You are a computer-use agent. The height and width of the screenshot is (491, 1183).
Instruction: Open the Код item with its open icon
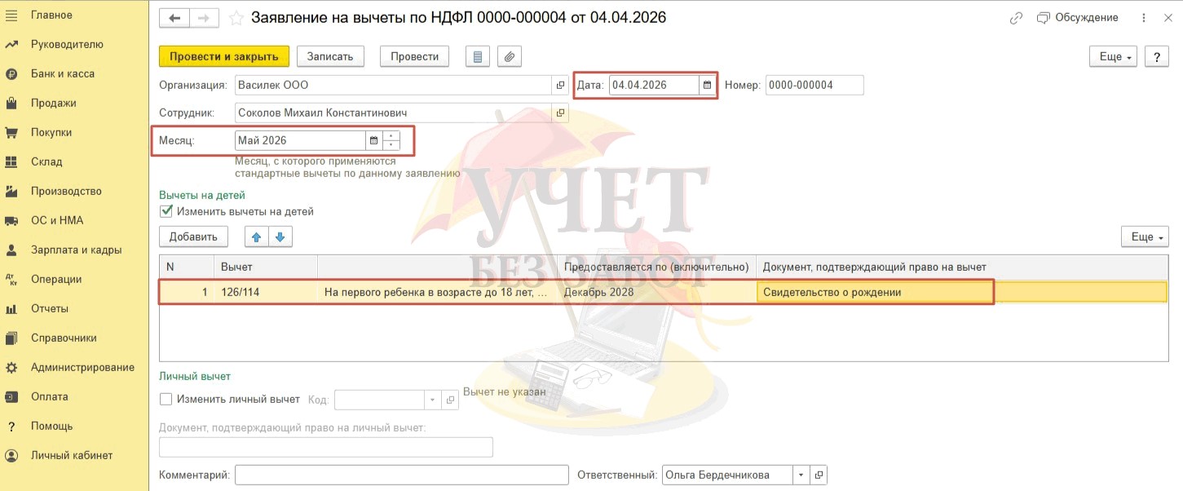click(x=449, y=400)
